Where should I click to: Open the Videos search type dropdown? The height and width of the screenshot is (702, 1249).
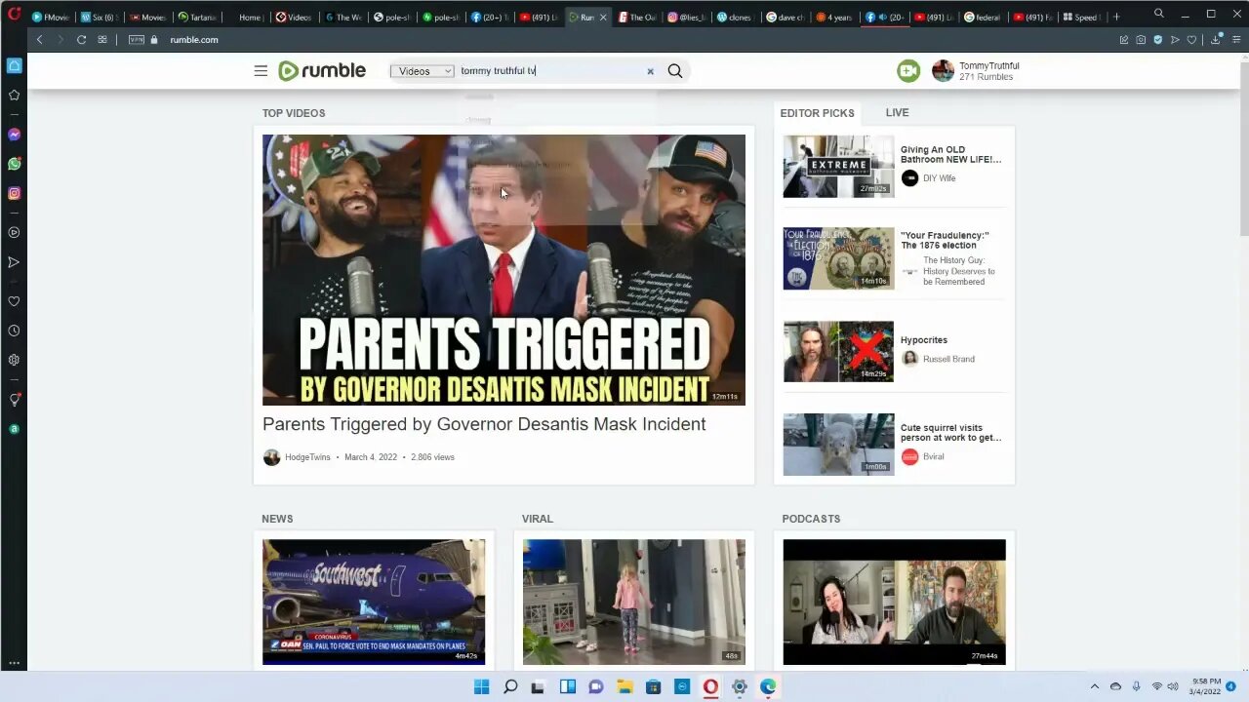pos(422,71)
